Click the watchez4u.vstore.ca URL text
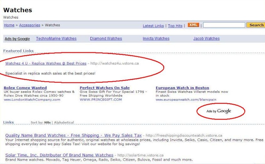265x164 pixels. coord(114,63)
